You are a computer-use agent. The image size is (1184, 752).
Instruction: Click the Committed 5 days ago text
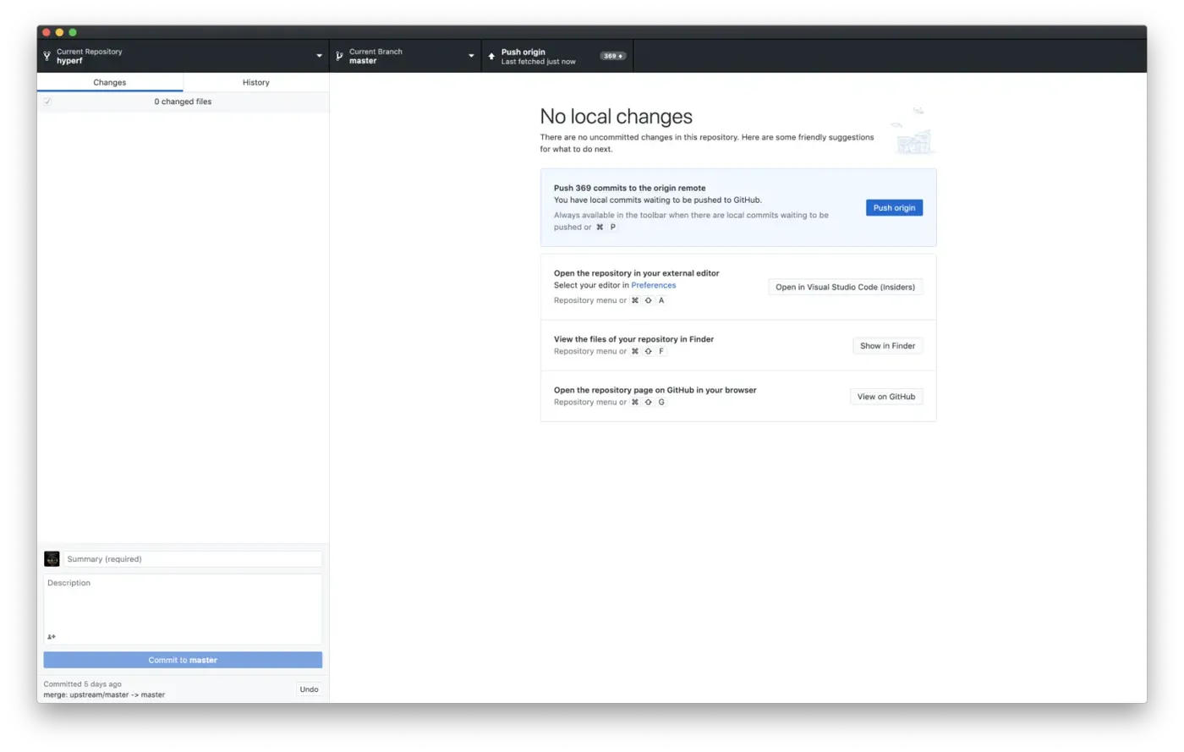point(82,683)
